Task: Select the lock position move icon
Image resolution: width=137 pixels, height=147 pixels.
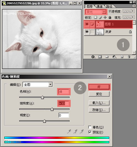Action: tap(105, 17)
